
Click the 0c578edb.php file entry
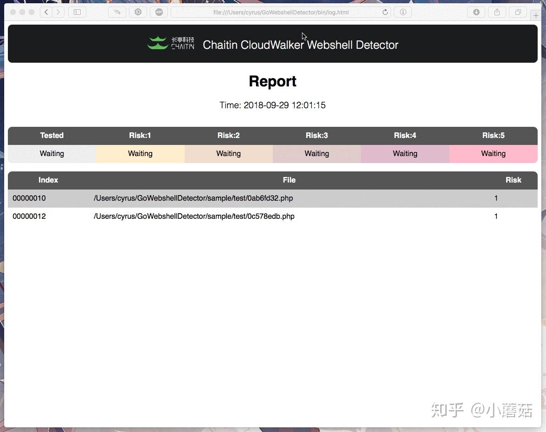click(193, 216)
